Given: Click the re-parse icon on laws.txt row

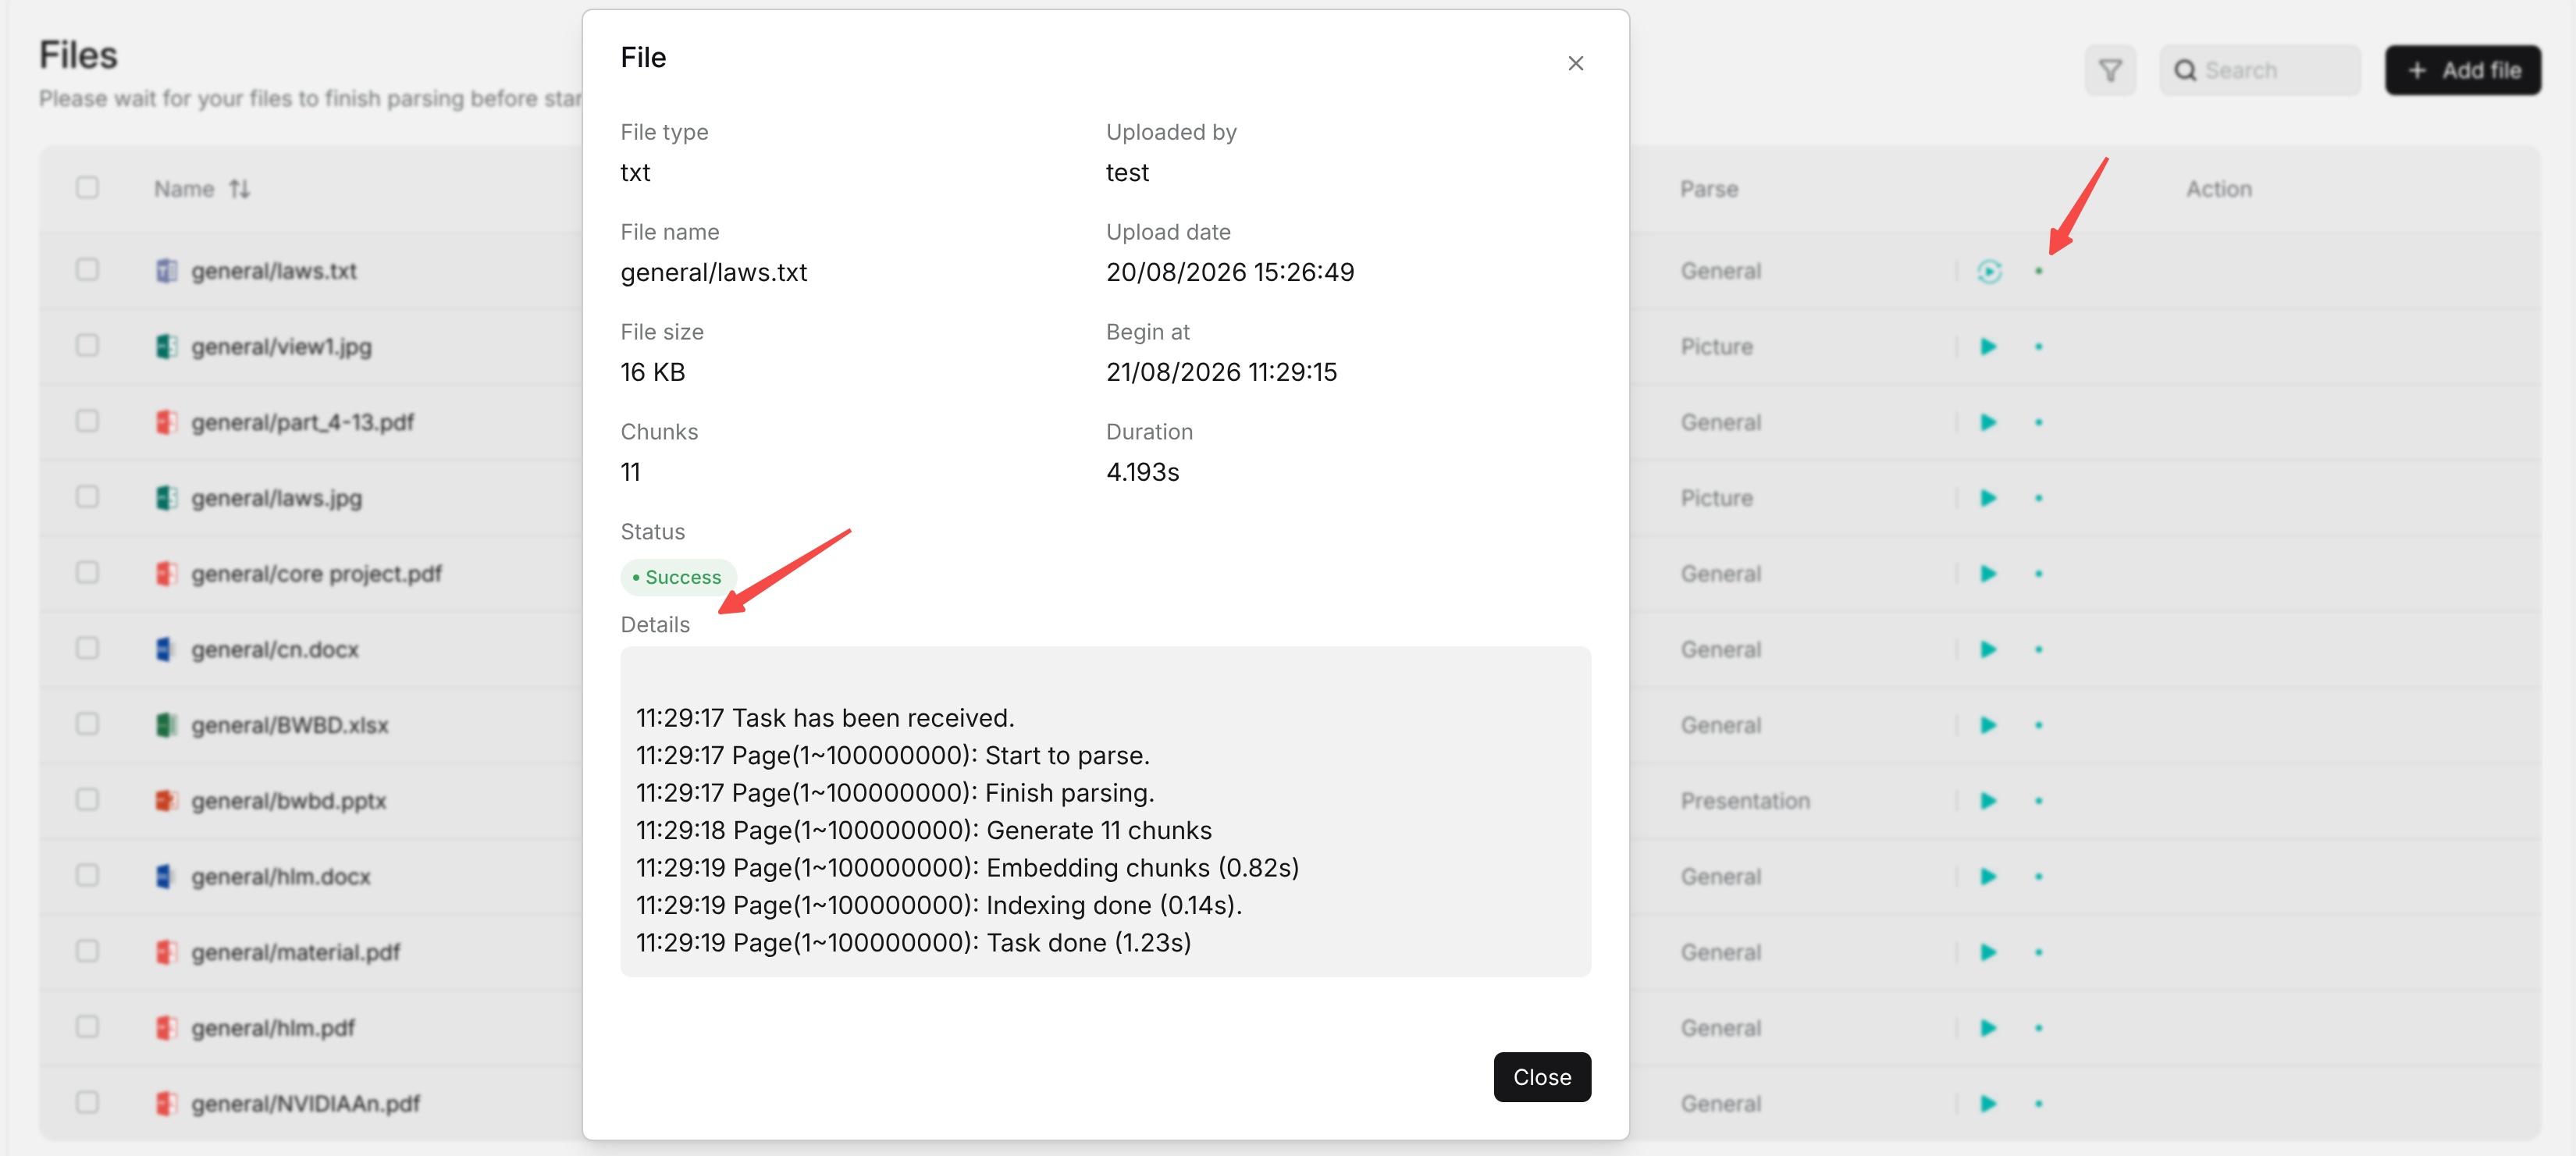Looking at the screenshot, I should point(1988,271).
